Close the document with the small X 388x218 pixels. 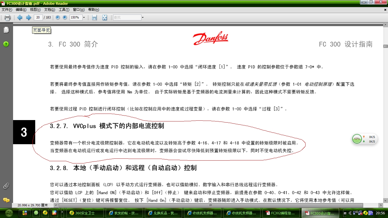(x=385, y=10)
